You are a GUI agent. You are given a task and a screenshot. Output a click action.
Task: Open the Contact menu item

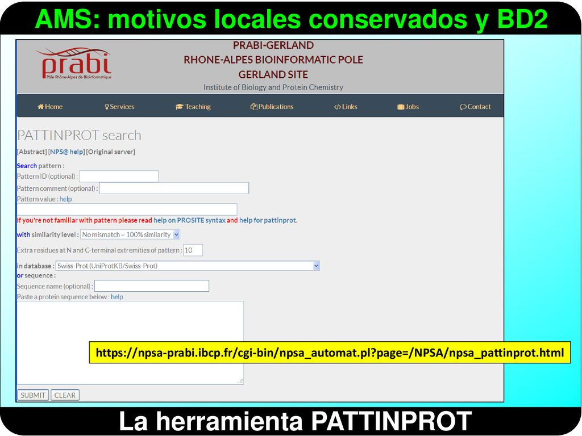pos(475,107)
